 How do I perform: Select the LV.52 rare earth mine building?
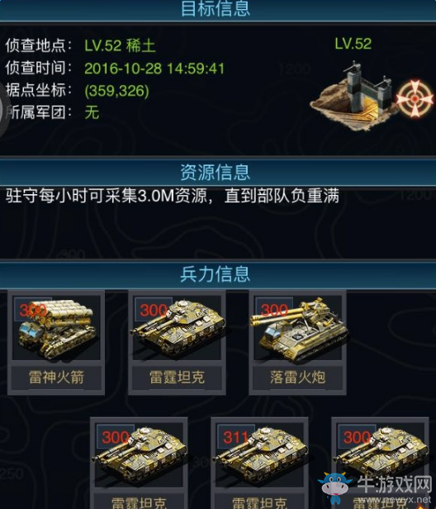click(354, 96)
